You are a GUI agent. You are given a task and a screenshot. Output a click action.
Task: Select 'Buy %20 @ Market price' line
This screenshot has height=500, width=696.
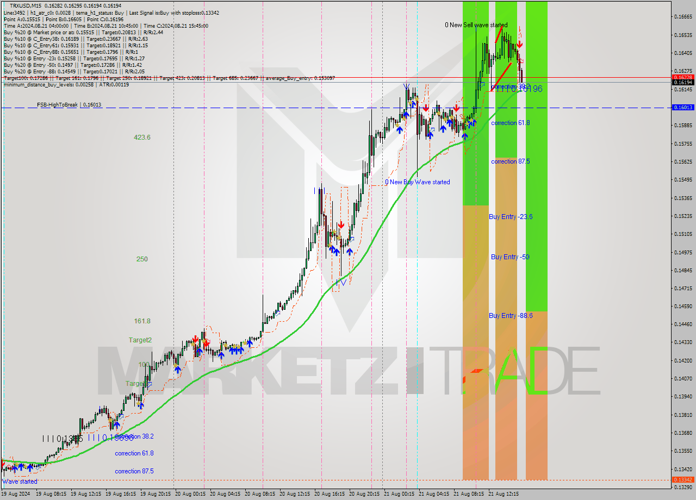pos(83,32)
